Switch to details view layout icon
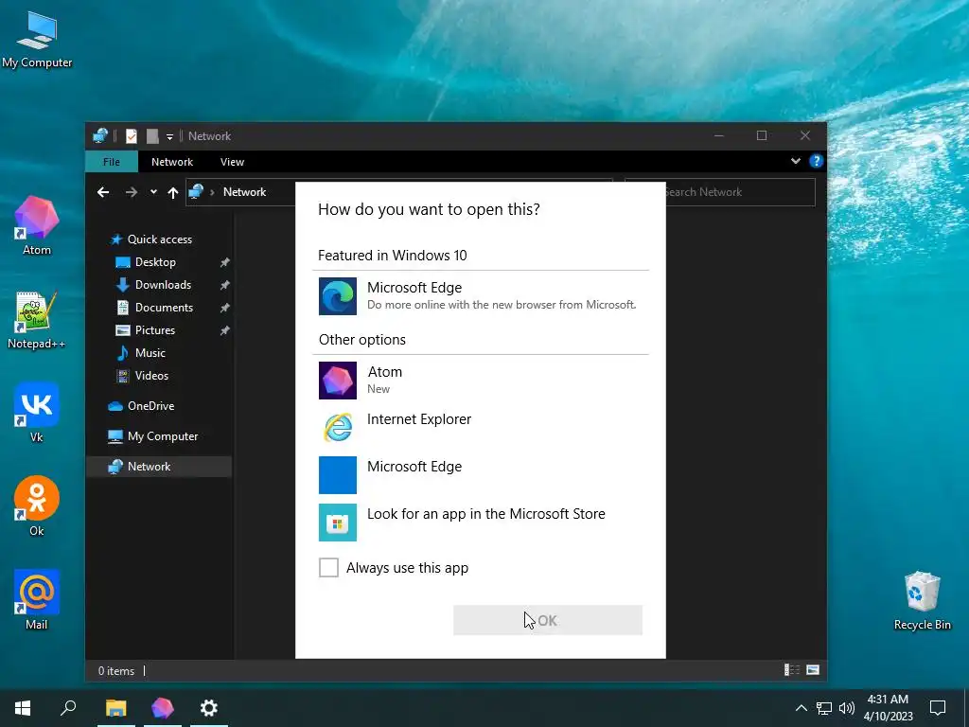 (x=792, y=670)
